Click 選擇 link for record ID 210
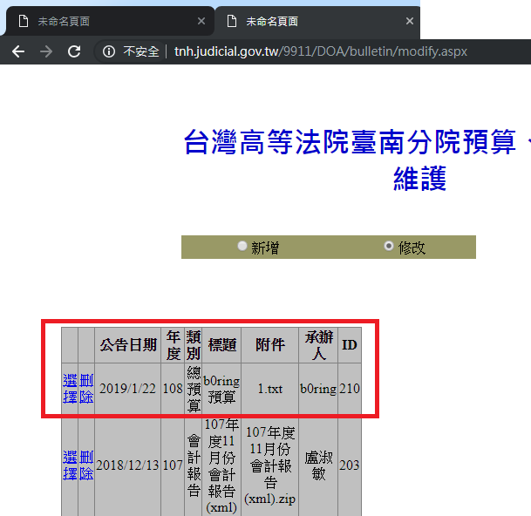This screenshot has width=531, height=516. (x=70, y=389)
